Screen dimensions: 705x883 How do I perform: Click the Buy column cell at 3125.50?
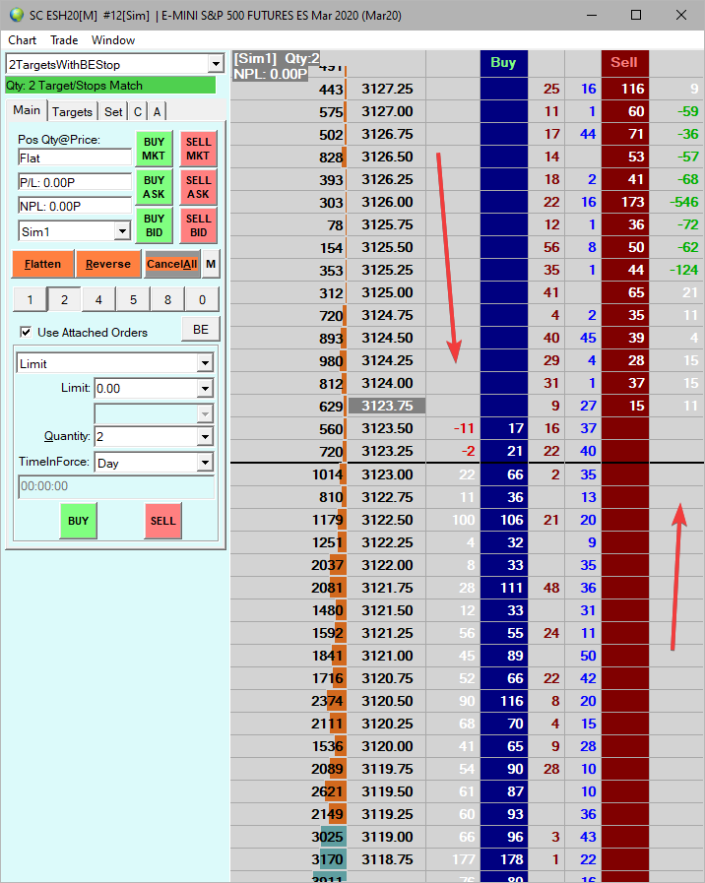504,247
